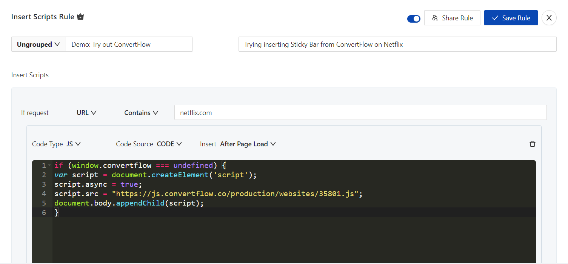
Task: Click line number 6 in the editor gutter
Action: coord(44,213)
